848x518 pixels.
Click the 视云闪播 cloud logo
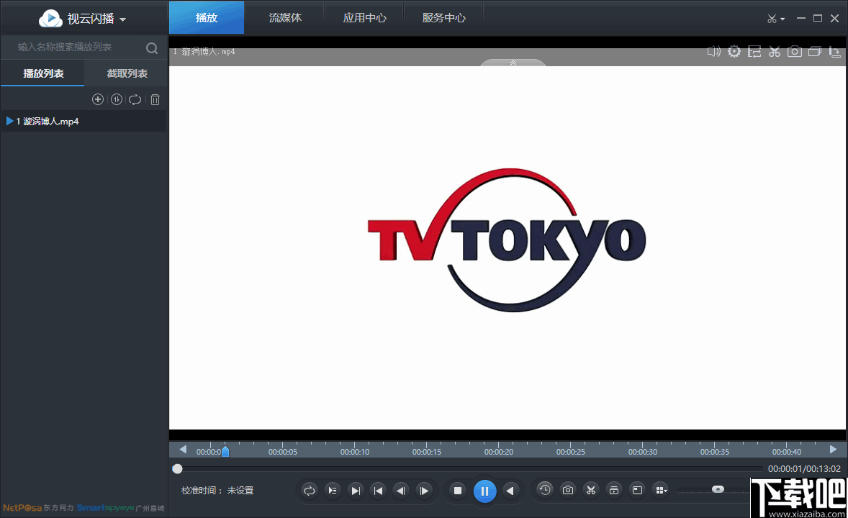50,19
